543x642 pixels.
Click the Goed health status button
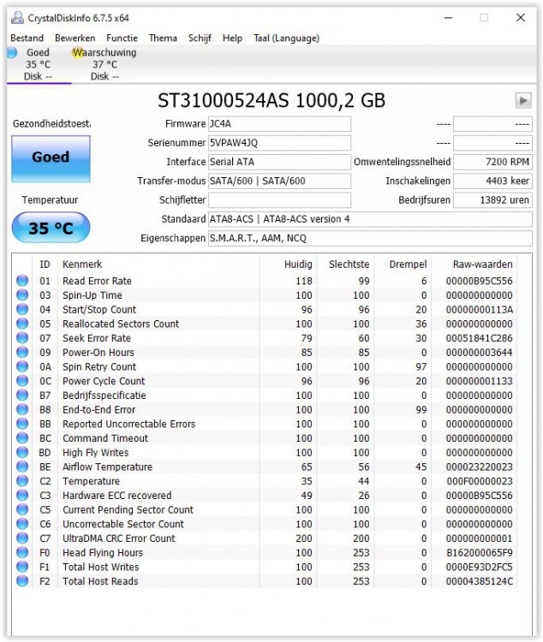[x=51, y=158]
